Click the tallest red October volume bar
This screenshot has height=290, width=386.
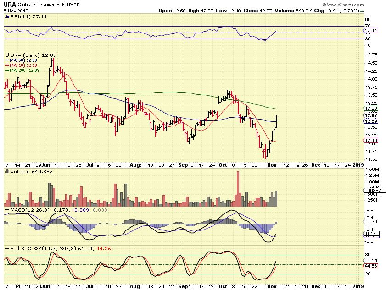coord(238,189)
